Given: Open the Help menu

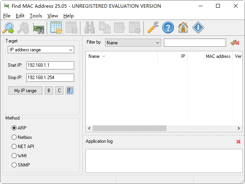Looking at the screenshot, I should click(x=68, y=16).
